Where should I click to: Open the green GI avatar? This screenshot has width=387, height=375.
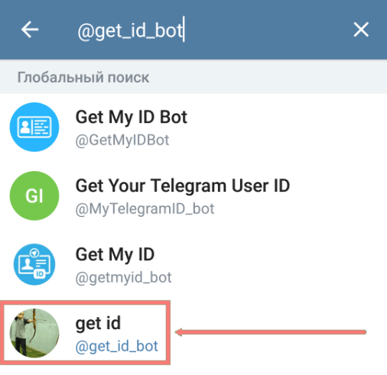(x=34, y=196)
